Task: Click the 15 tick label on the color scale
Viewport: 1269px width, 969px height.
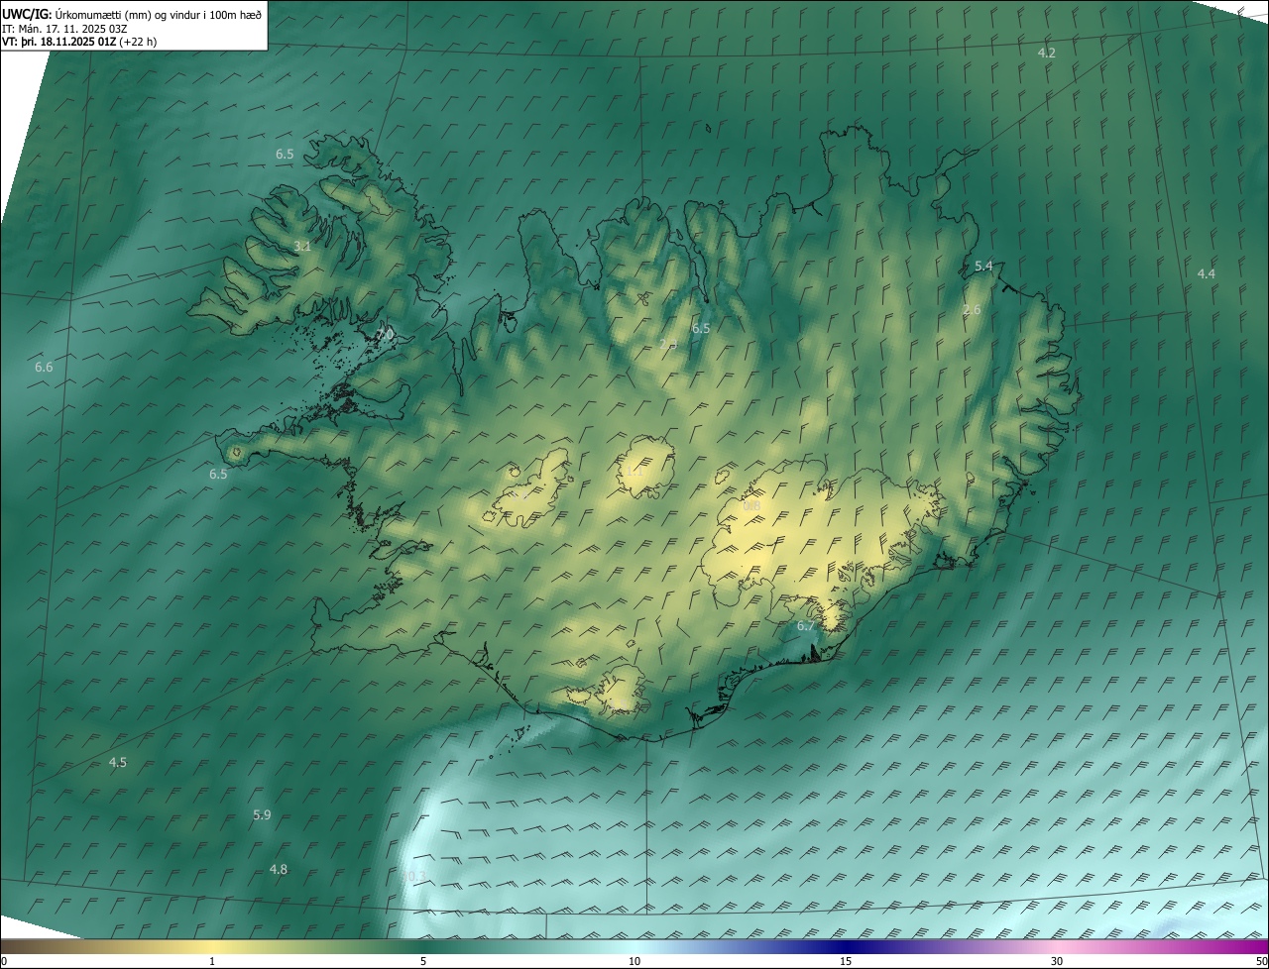Action: pyautogui.click(x=846, y=961)
